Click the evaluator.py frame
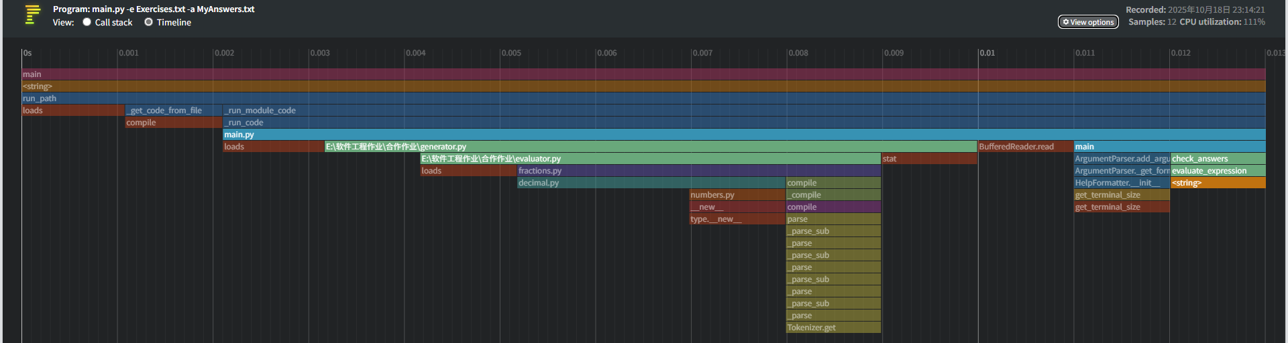 650,159
